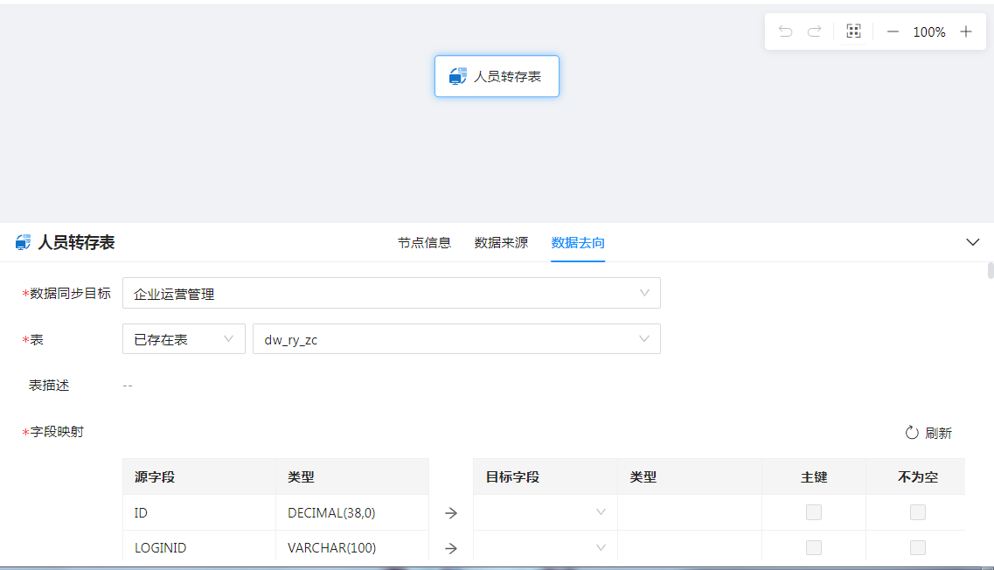Open target field dropdown for ID row
Viewport: 994px width, 570px height.
[545, 512]
